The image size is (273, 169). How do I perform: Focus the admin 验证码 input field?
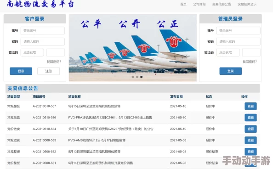(228, 52)
